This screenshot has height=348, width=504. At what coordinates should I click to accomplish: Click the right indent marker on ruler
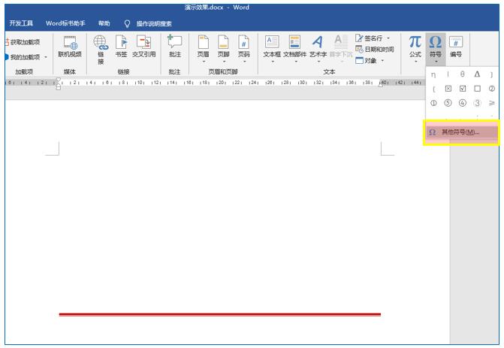tap(381, 85)
